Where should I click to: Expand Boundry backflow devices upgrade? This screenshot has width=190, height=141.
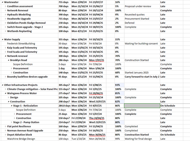click(x=5, y=77)
